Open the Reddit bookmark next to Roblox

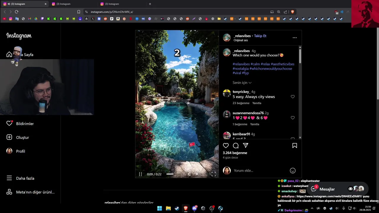(105, 19)
